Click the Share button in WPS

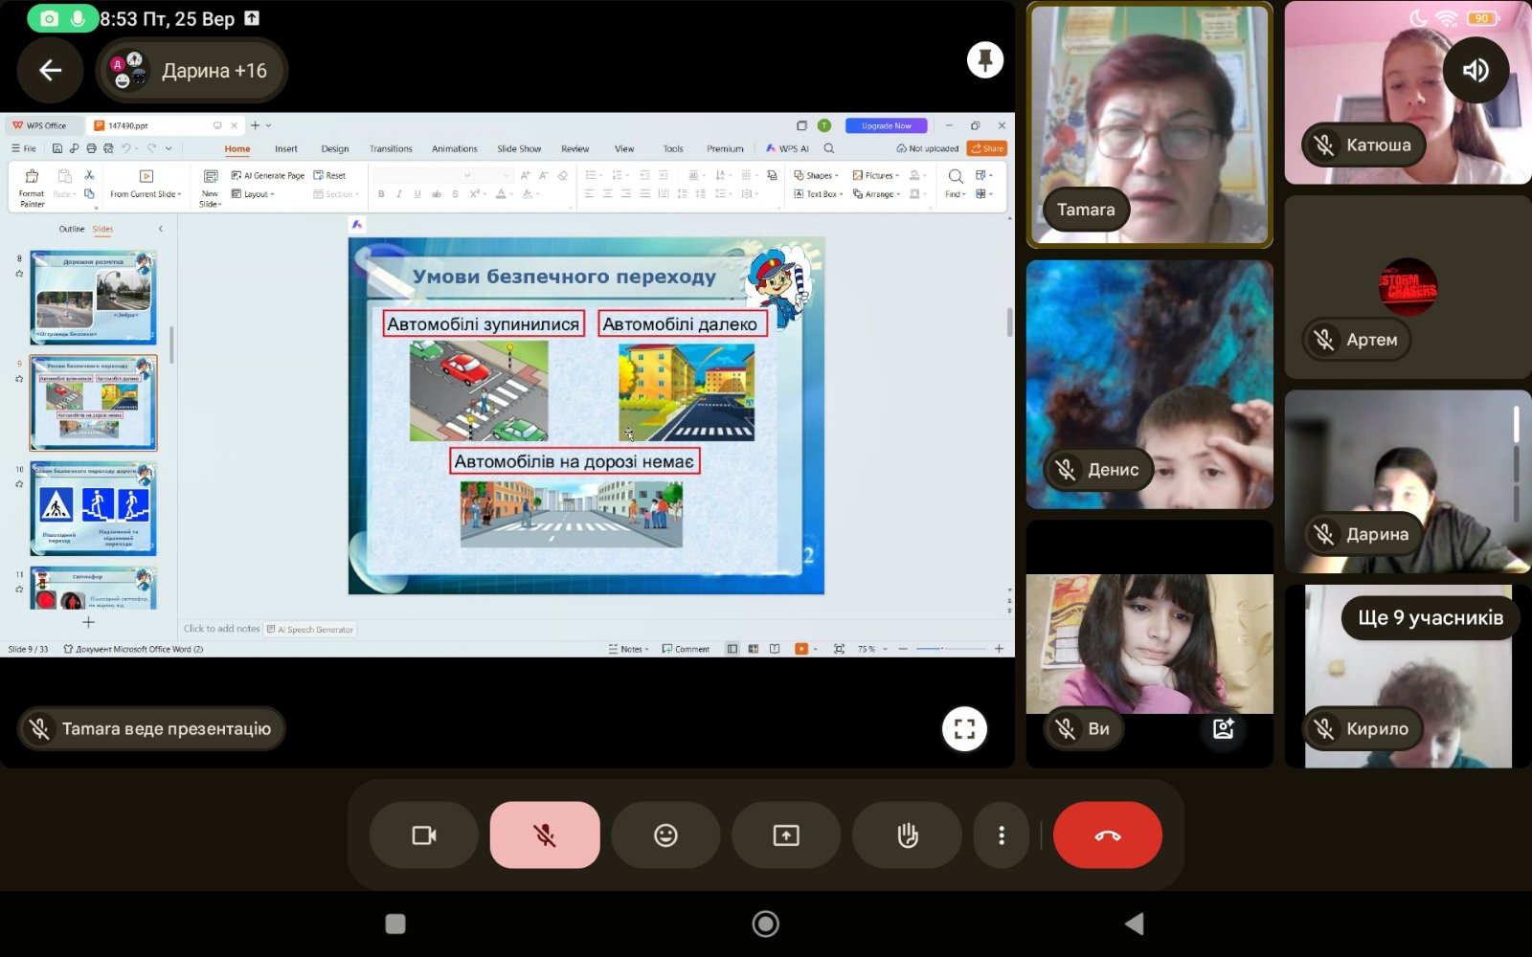[x=987, y=148]
